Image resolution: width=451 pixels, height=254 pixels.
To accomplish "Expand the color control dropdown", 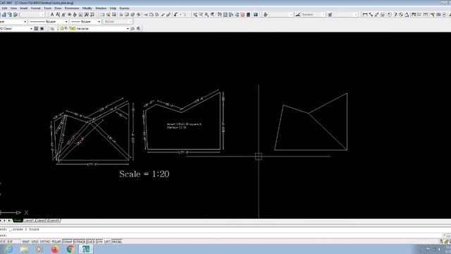I will pos(25,22).
